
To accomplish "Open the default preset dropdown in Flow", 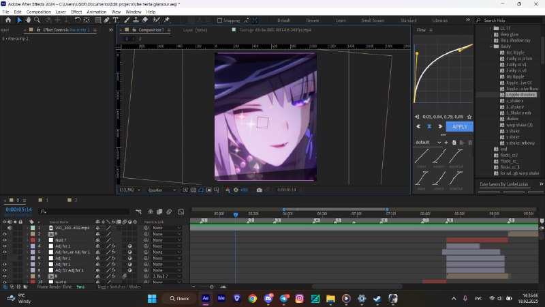I will pos(427,143).
